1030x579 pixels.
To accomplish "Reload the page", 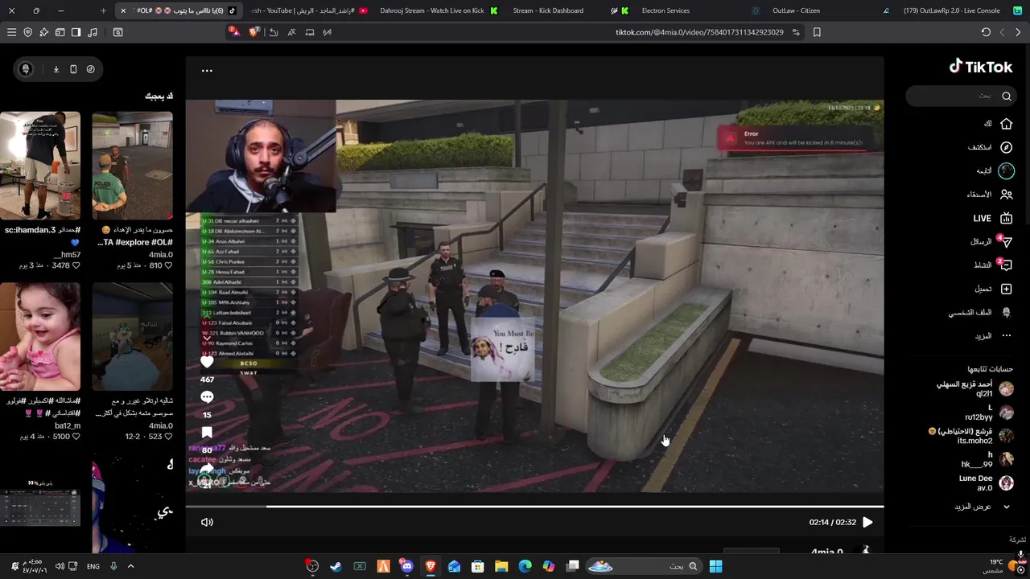I will 986,32.
